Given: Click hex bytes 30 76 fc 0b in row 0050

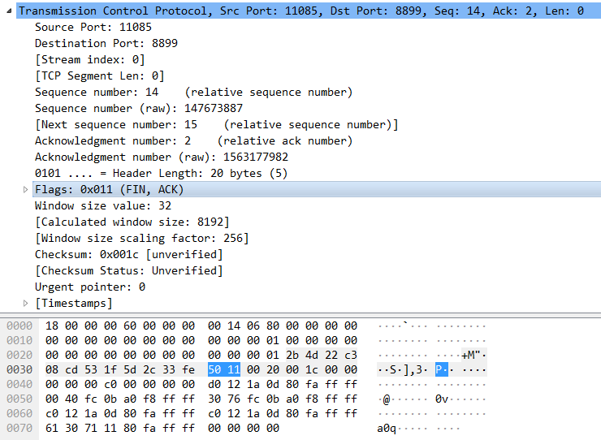Looking at the screenshot, I should point(244,399).
